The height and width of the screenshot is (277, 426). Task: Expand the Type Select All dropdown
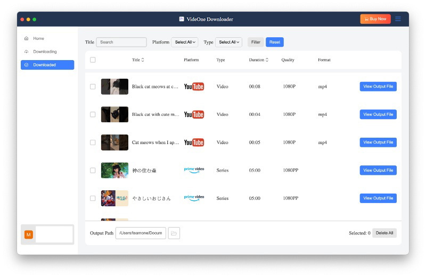pyautogui.click(x=229, y=42)
